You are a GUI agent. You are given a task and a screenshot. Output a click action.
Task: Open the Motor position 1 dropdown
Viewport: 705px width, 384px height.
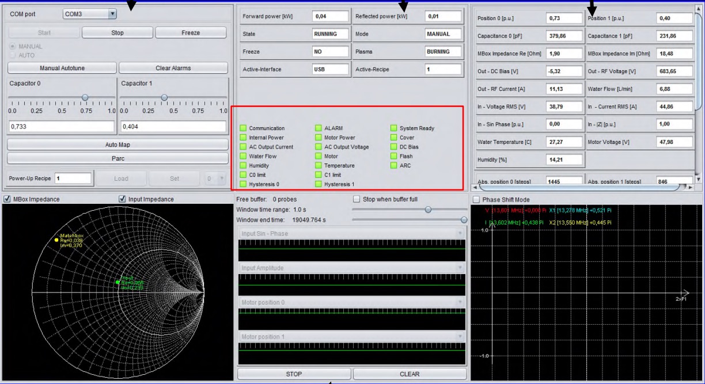point(351,337)
